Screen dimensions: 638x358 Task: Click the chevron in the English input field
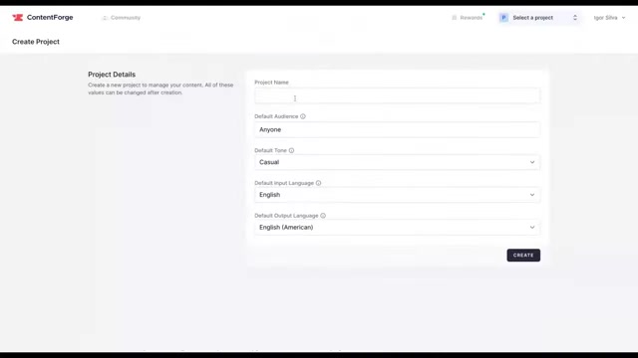click(x=532, y=195)
